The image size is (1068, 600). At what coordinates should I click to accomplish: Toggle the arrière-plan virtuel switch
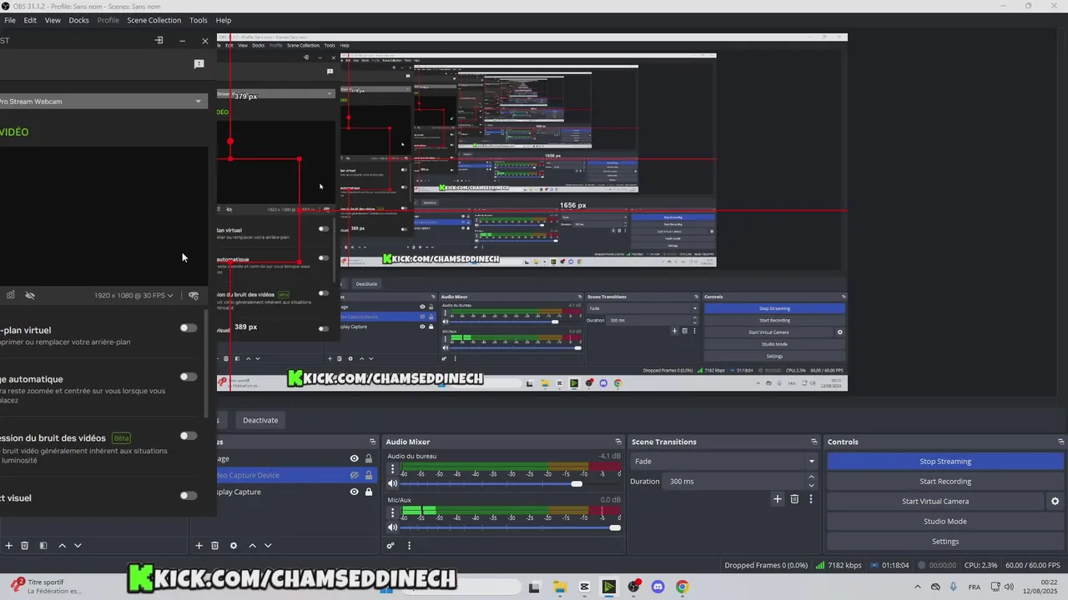(189, 327)
